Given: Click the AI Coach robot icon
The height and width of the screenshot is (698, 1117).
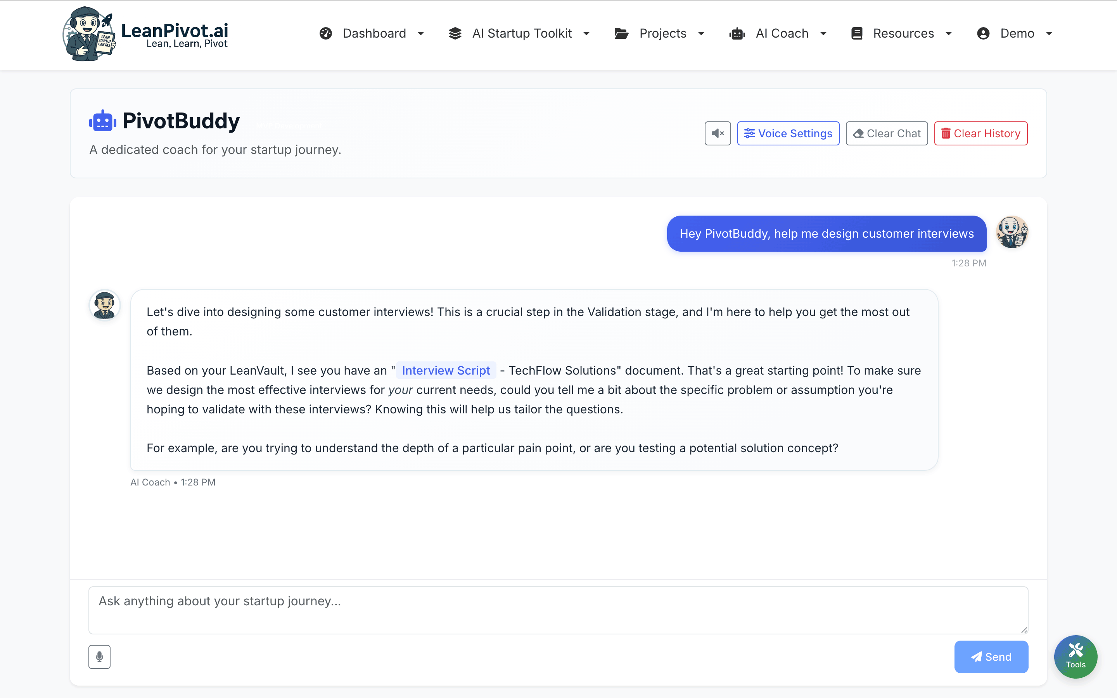Looking at the screenshot, I should [x=737, y=33].
